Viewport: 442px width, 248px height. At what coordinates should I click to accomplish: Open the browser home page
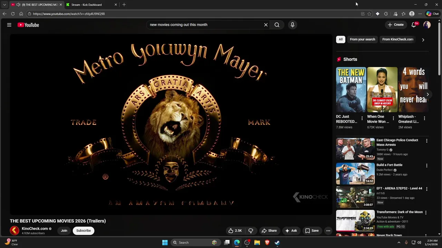coord(21,14)
